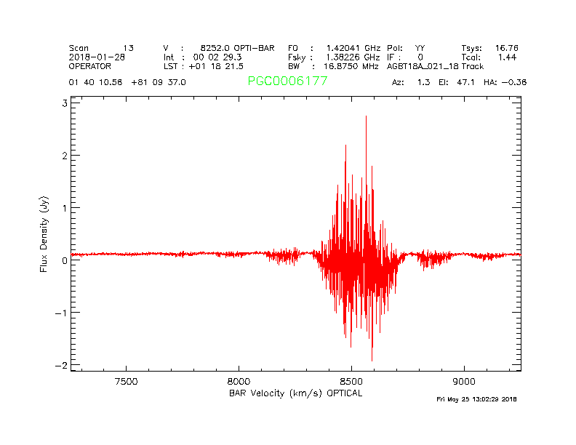Select the 'Scan 13' header text
This screenshot has width=576, height=445.
pos(101,48)
